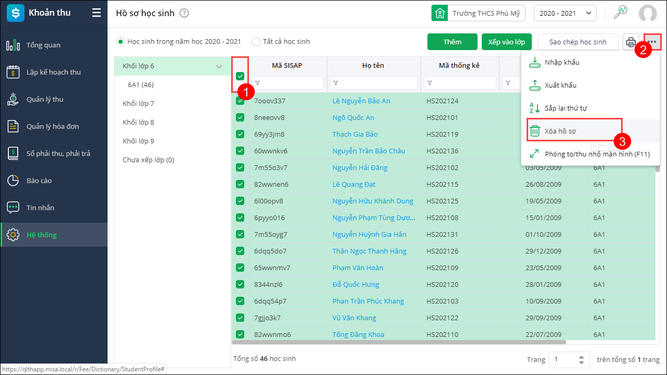Click Xếp vào lớp button
Screen dimensions: 667x375
click(x=506, y=42)
